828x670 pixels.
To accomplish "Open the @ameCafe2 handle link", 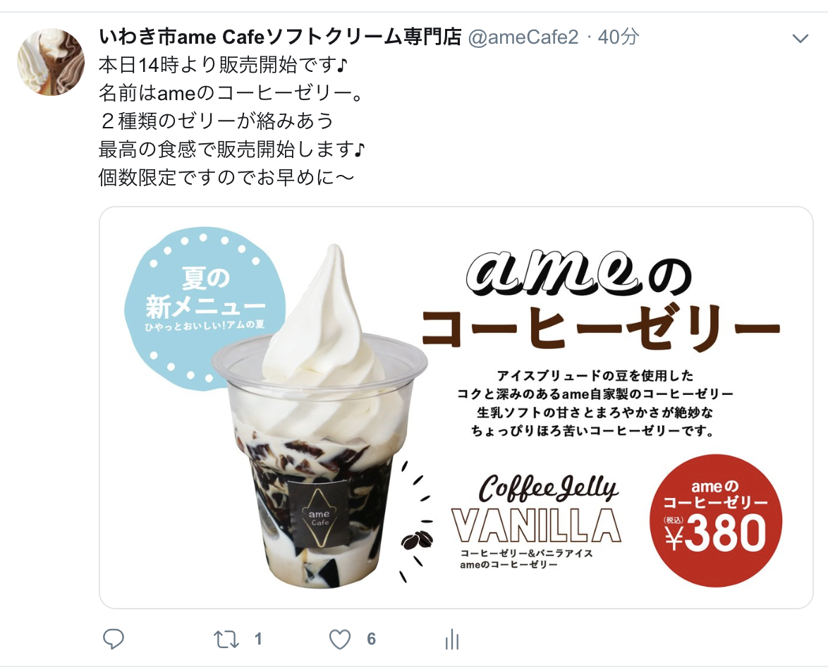I will tap(523, 37).
